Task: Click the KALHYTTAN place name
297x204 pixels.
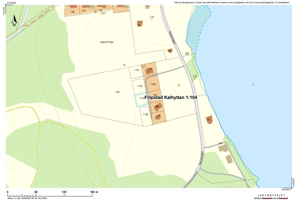Action: coord(107,42)
